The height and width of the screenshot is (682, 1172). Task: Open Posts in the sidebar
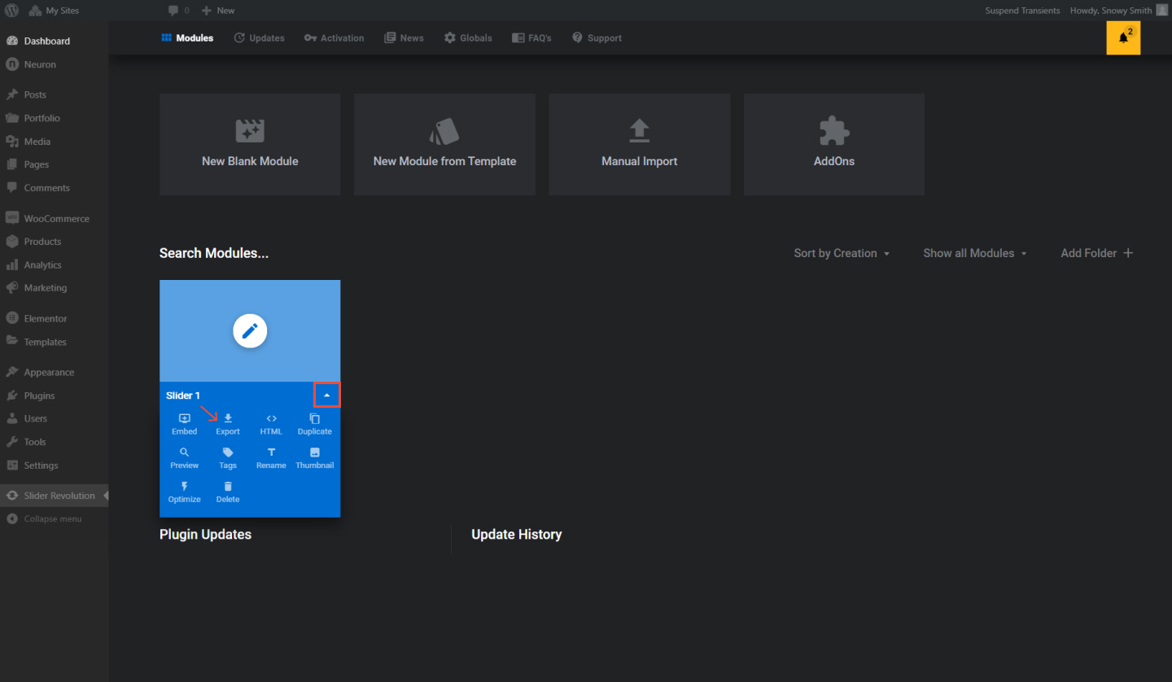point(55,94)
